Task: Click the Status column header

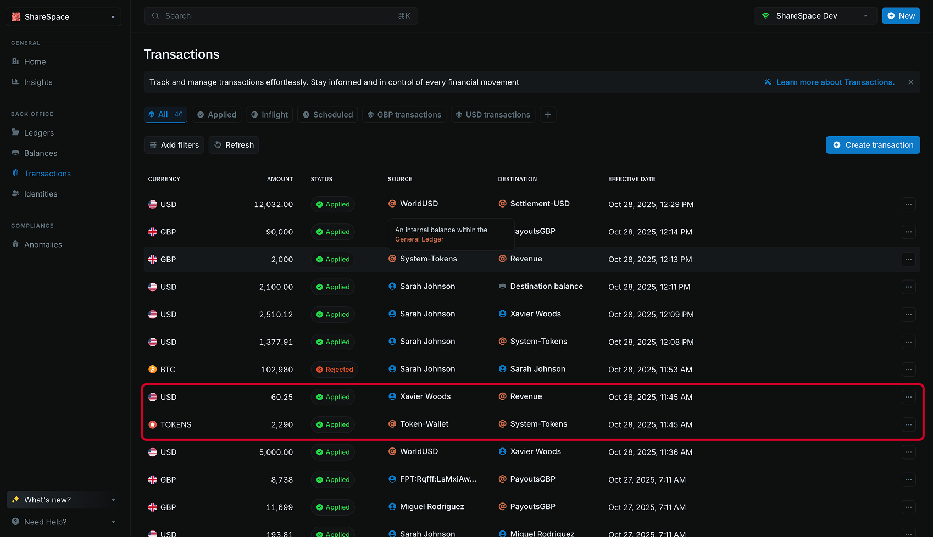Action: tap(321, 179)
